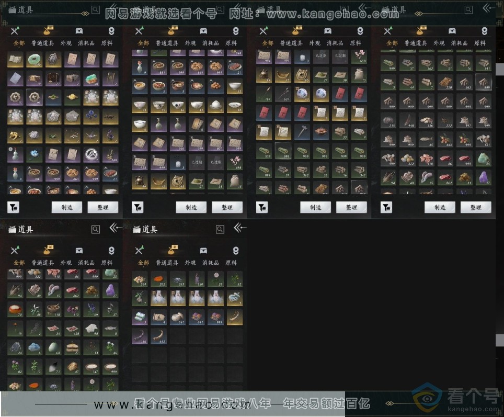This screenshot has height=417, width=504.
Task: Click 制造 button in the second top panel
Action: point(191,208)
